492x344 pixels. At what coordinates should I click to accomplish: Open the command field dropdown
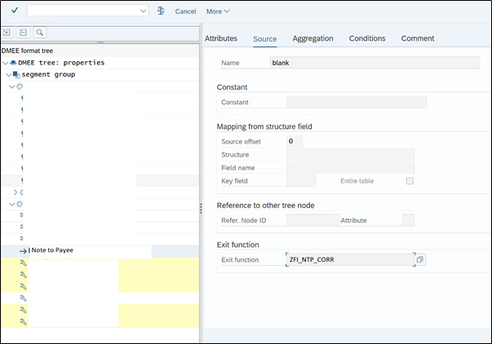click(x=143, y=11)
